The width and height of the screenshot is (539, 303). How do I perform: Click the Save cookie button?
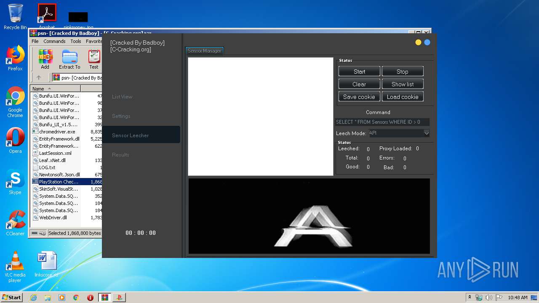point(359,97)
